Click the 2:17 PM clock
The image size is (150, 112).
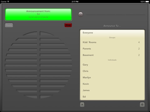tap(75, 2)
